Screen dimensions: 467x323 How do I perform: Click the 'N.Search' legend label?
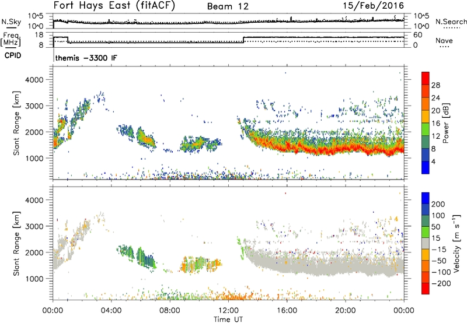coord(451,22)
